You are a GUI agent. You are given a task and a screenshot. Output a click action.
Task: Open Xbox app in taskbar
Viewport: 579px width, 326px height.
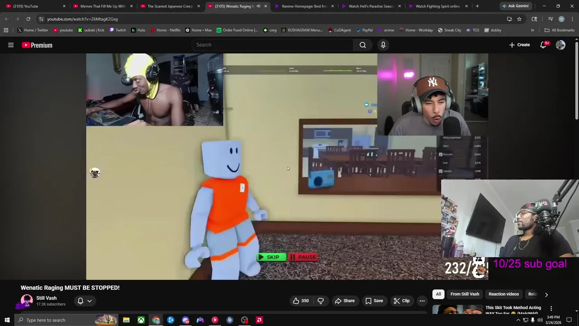pyautogui.click(x=141, y=320)
